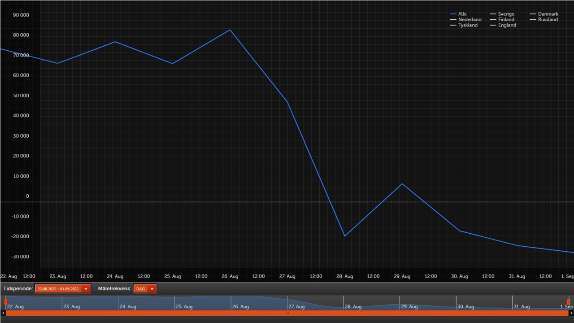Click the 29. Aug x-axis label
Image resolution: width=574 pixels, height=323 pixels.
402,276
